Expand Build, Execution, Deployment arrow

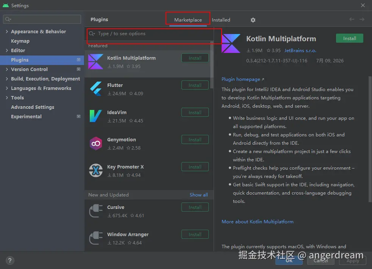coord(7,79)
